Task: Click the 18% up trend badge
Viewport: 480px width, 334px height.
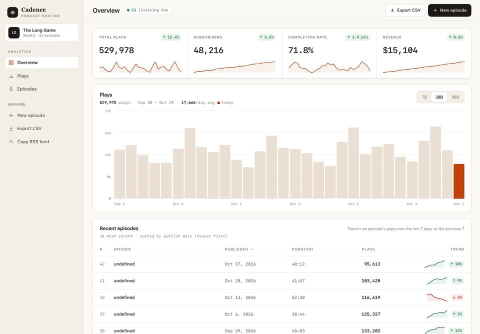Action: coord(456,264)
